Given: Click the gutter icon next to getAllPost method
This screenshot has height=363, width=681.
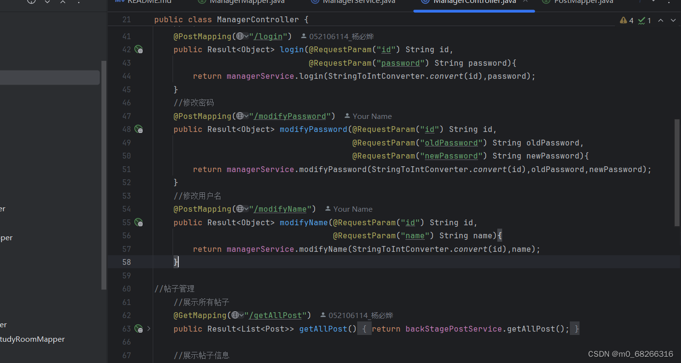Looking at the screenshot, I should click(x=139, y=329).
